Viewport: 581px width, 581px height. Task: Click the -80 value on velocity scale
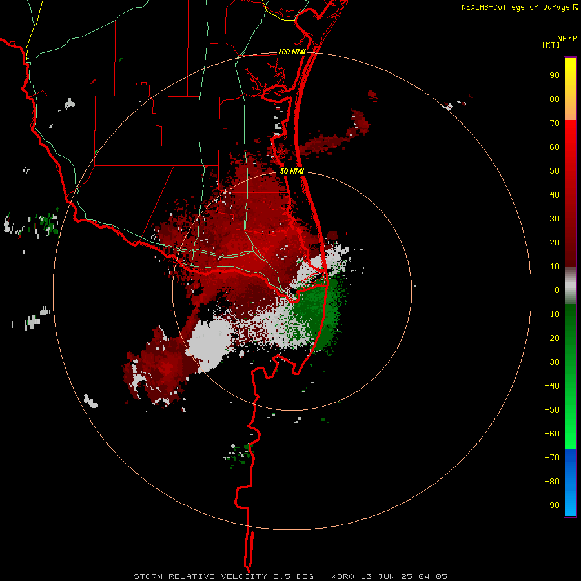552,482
